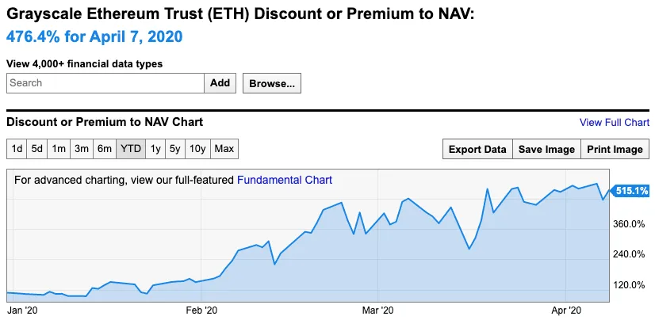Click the Print Image button
Viewport: 655px width, 320px height.
(x=615, y=150)
